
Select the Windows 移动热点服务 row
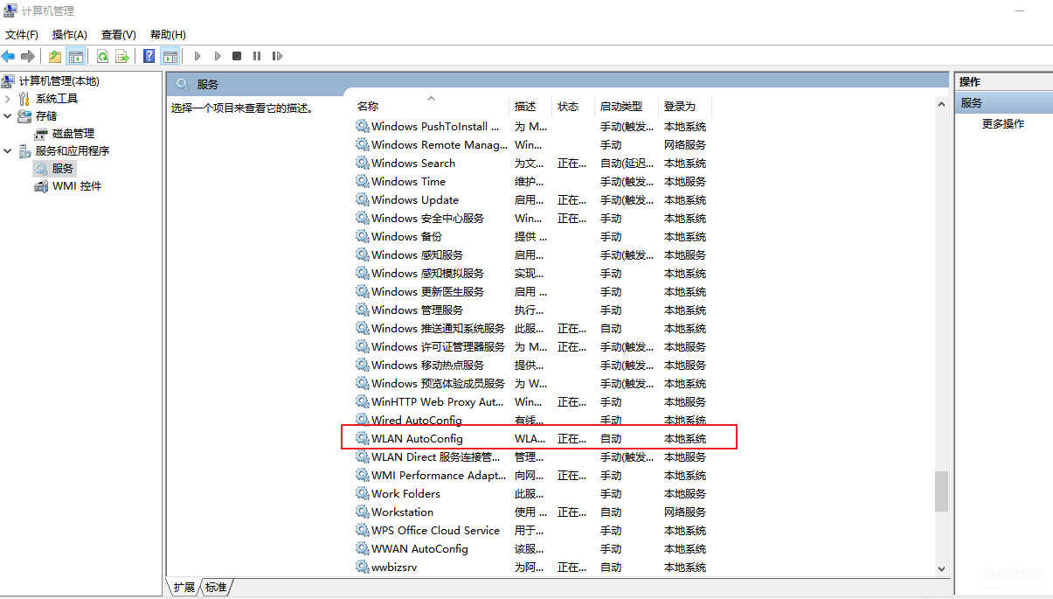[532, 365]
